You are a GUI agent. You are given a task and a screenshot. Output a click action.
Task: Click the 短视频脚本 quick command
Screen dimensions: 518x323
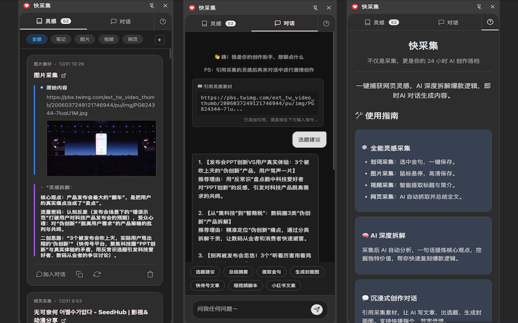click(x=246, y=285)
